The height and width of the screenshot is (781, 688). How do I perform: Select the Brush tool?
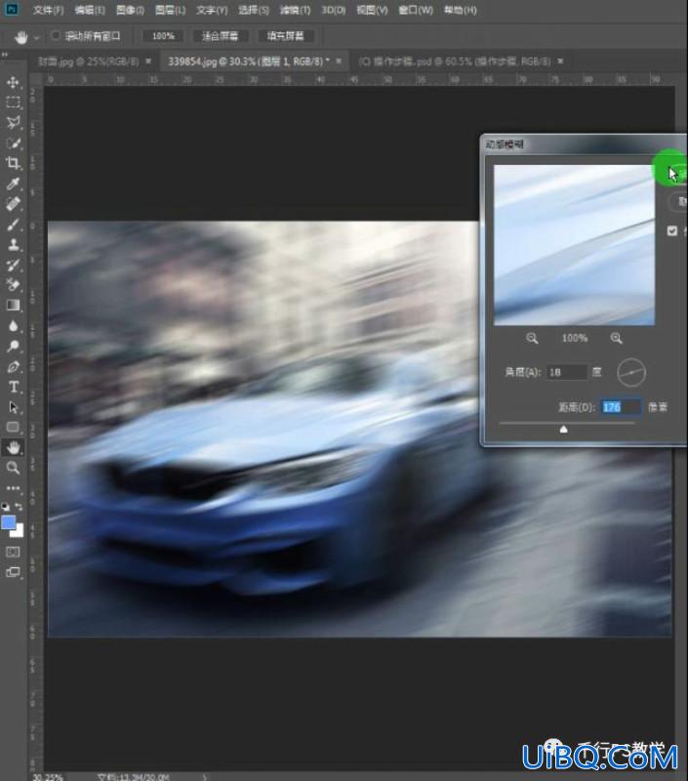[13, 225]
